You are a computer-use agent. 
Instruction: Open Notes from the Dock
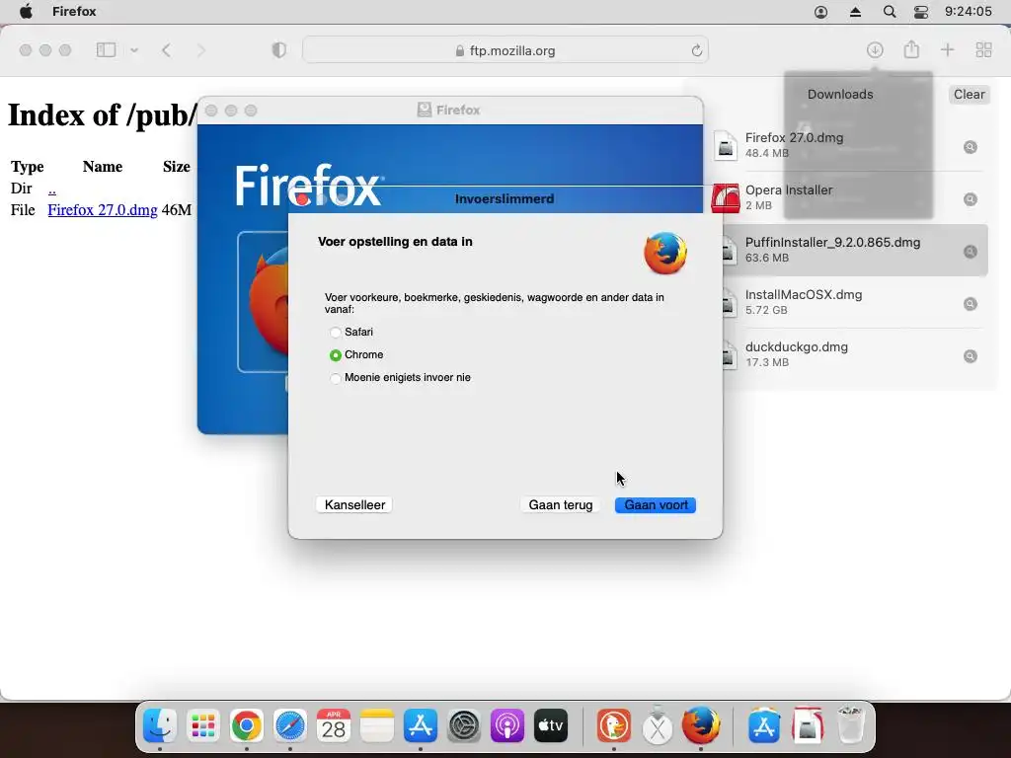pyautogui.click(x=377, y=725)
